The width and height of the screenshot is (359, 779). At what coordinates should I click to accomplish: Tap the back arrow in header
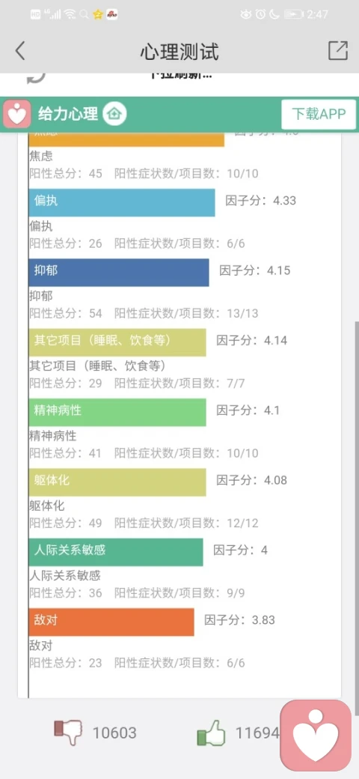coord(20,51)
